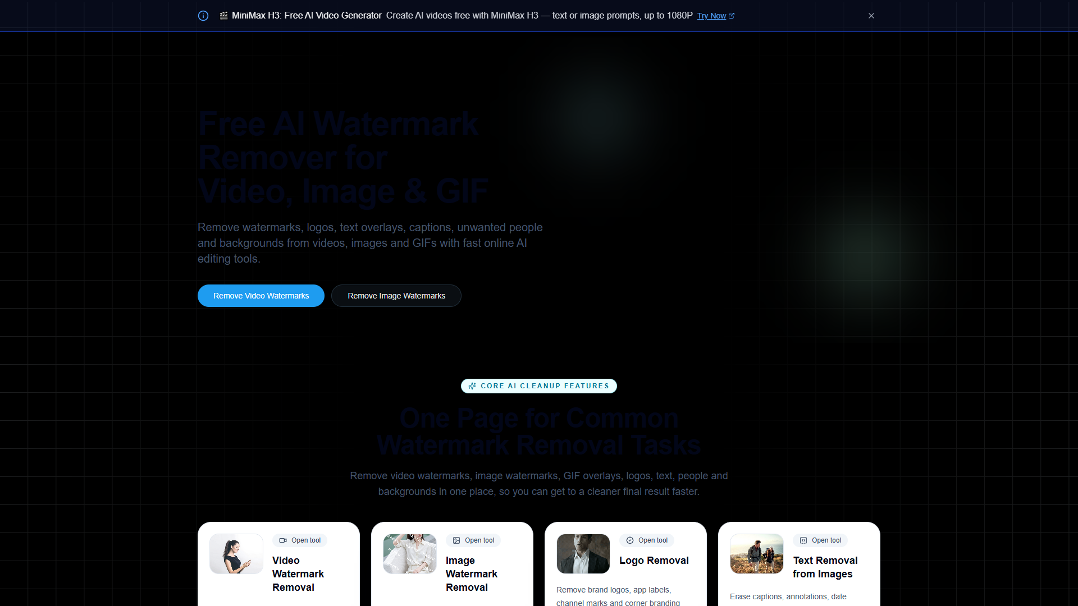Click the CORE AI CLEANUP FEATURES badge
Screen dimensions: 1078x606
(x=539, y=386)
